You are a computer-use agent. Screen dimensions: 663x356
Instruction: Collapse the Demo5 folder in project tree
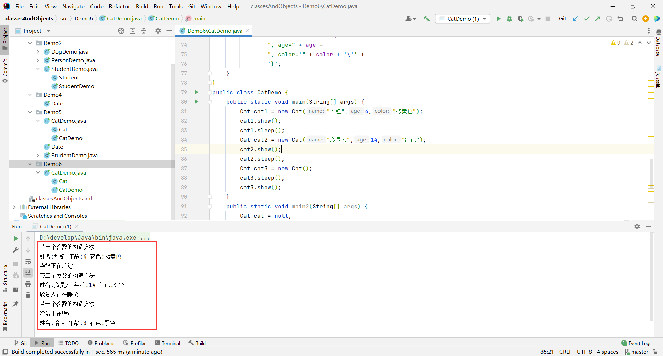(30, 112)
